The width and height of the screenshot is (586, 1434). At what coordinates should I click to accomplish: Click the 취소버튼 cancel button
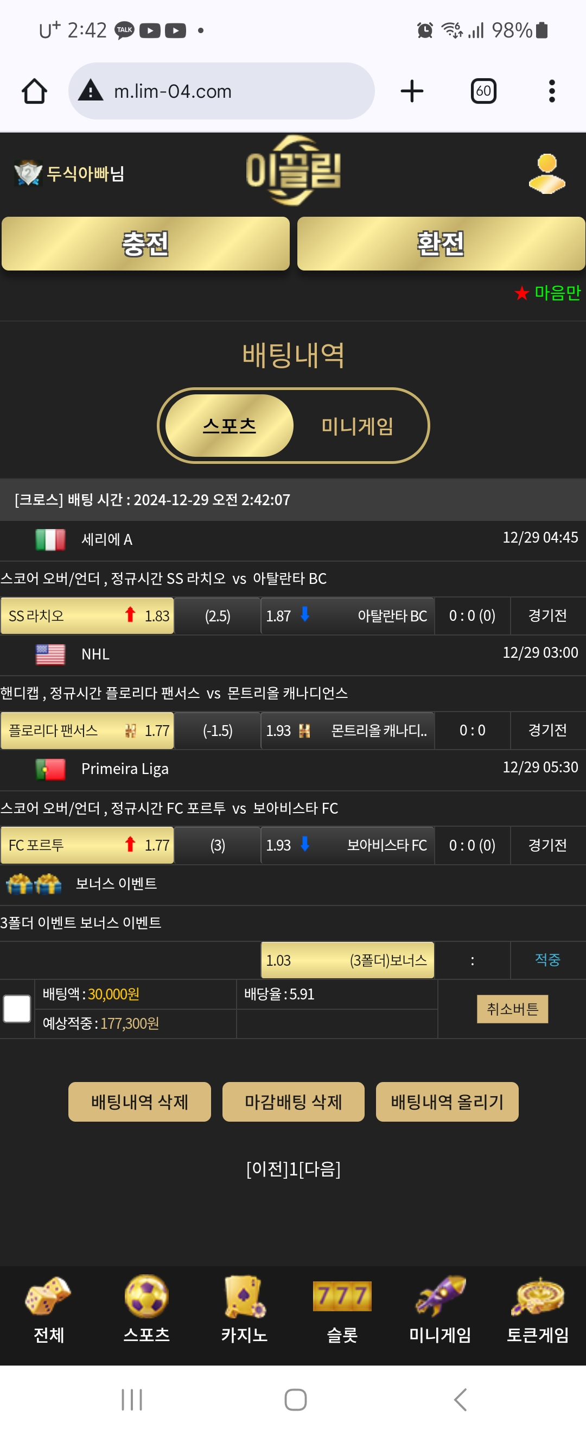click(513, 1009)
